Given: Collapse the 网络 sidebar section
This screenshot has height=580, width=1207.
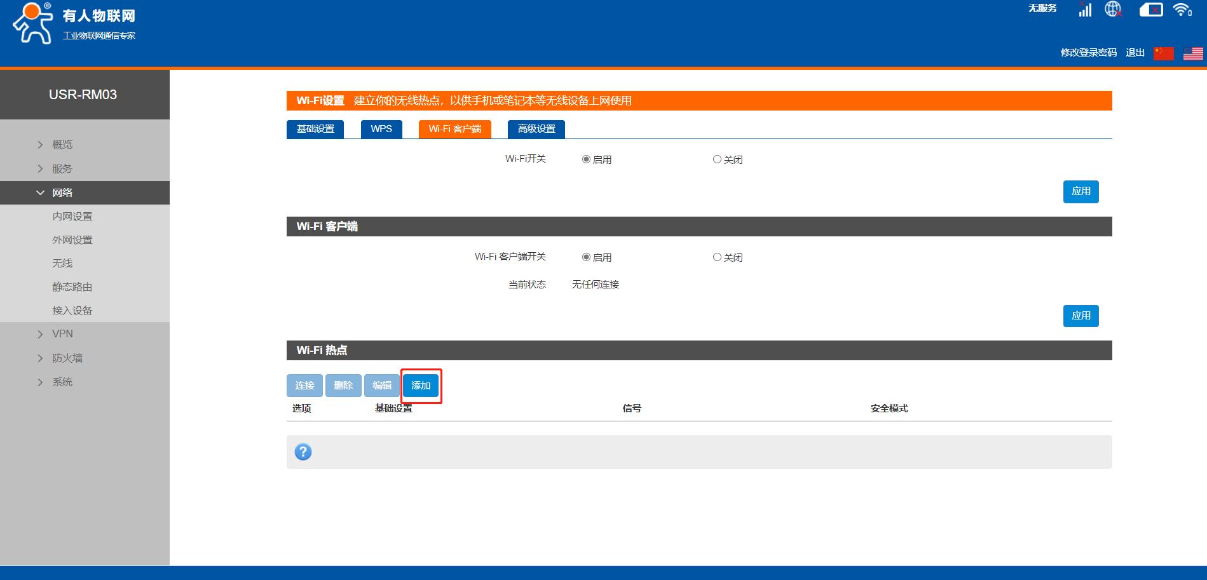Looking at the screenshot, I should tap(62, 192).
